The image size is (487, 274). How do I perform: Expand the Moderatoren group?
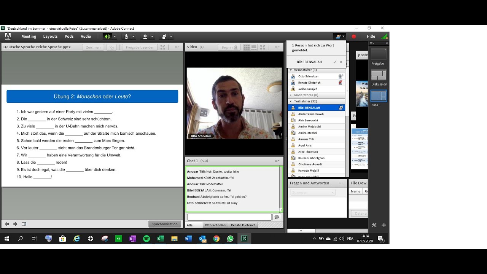pyautogui.click(x=291, y=95)
